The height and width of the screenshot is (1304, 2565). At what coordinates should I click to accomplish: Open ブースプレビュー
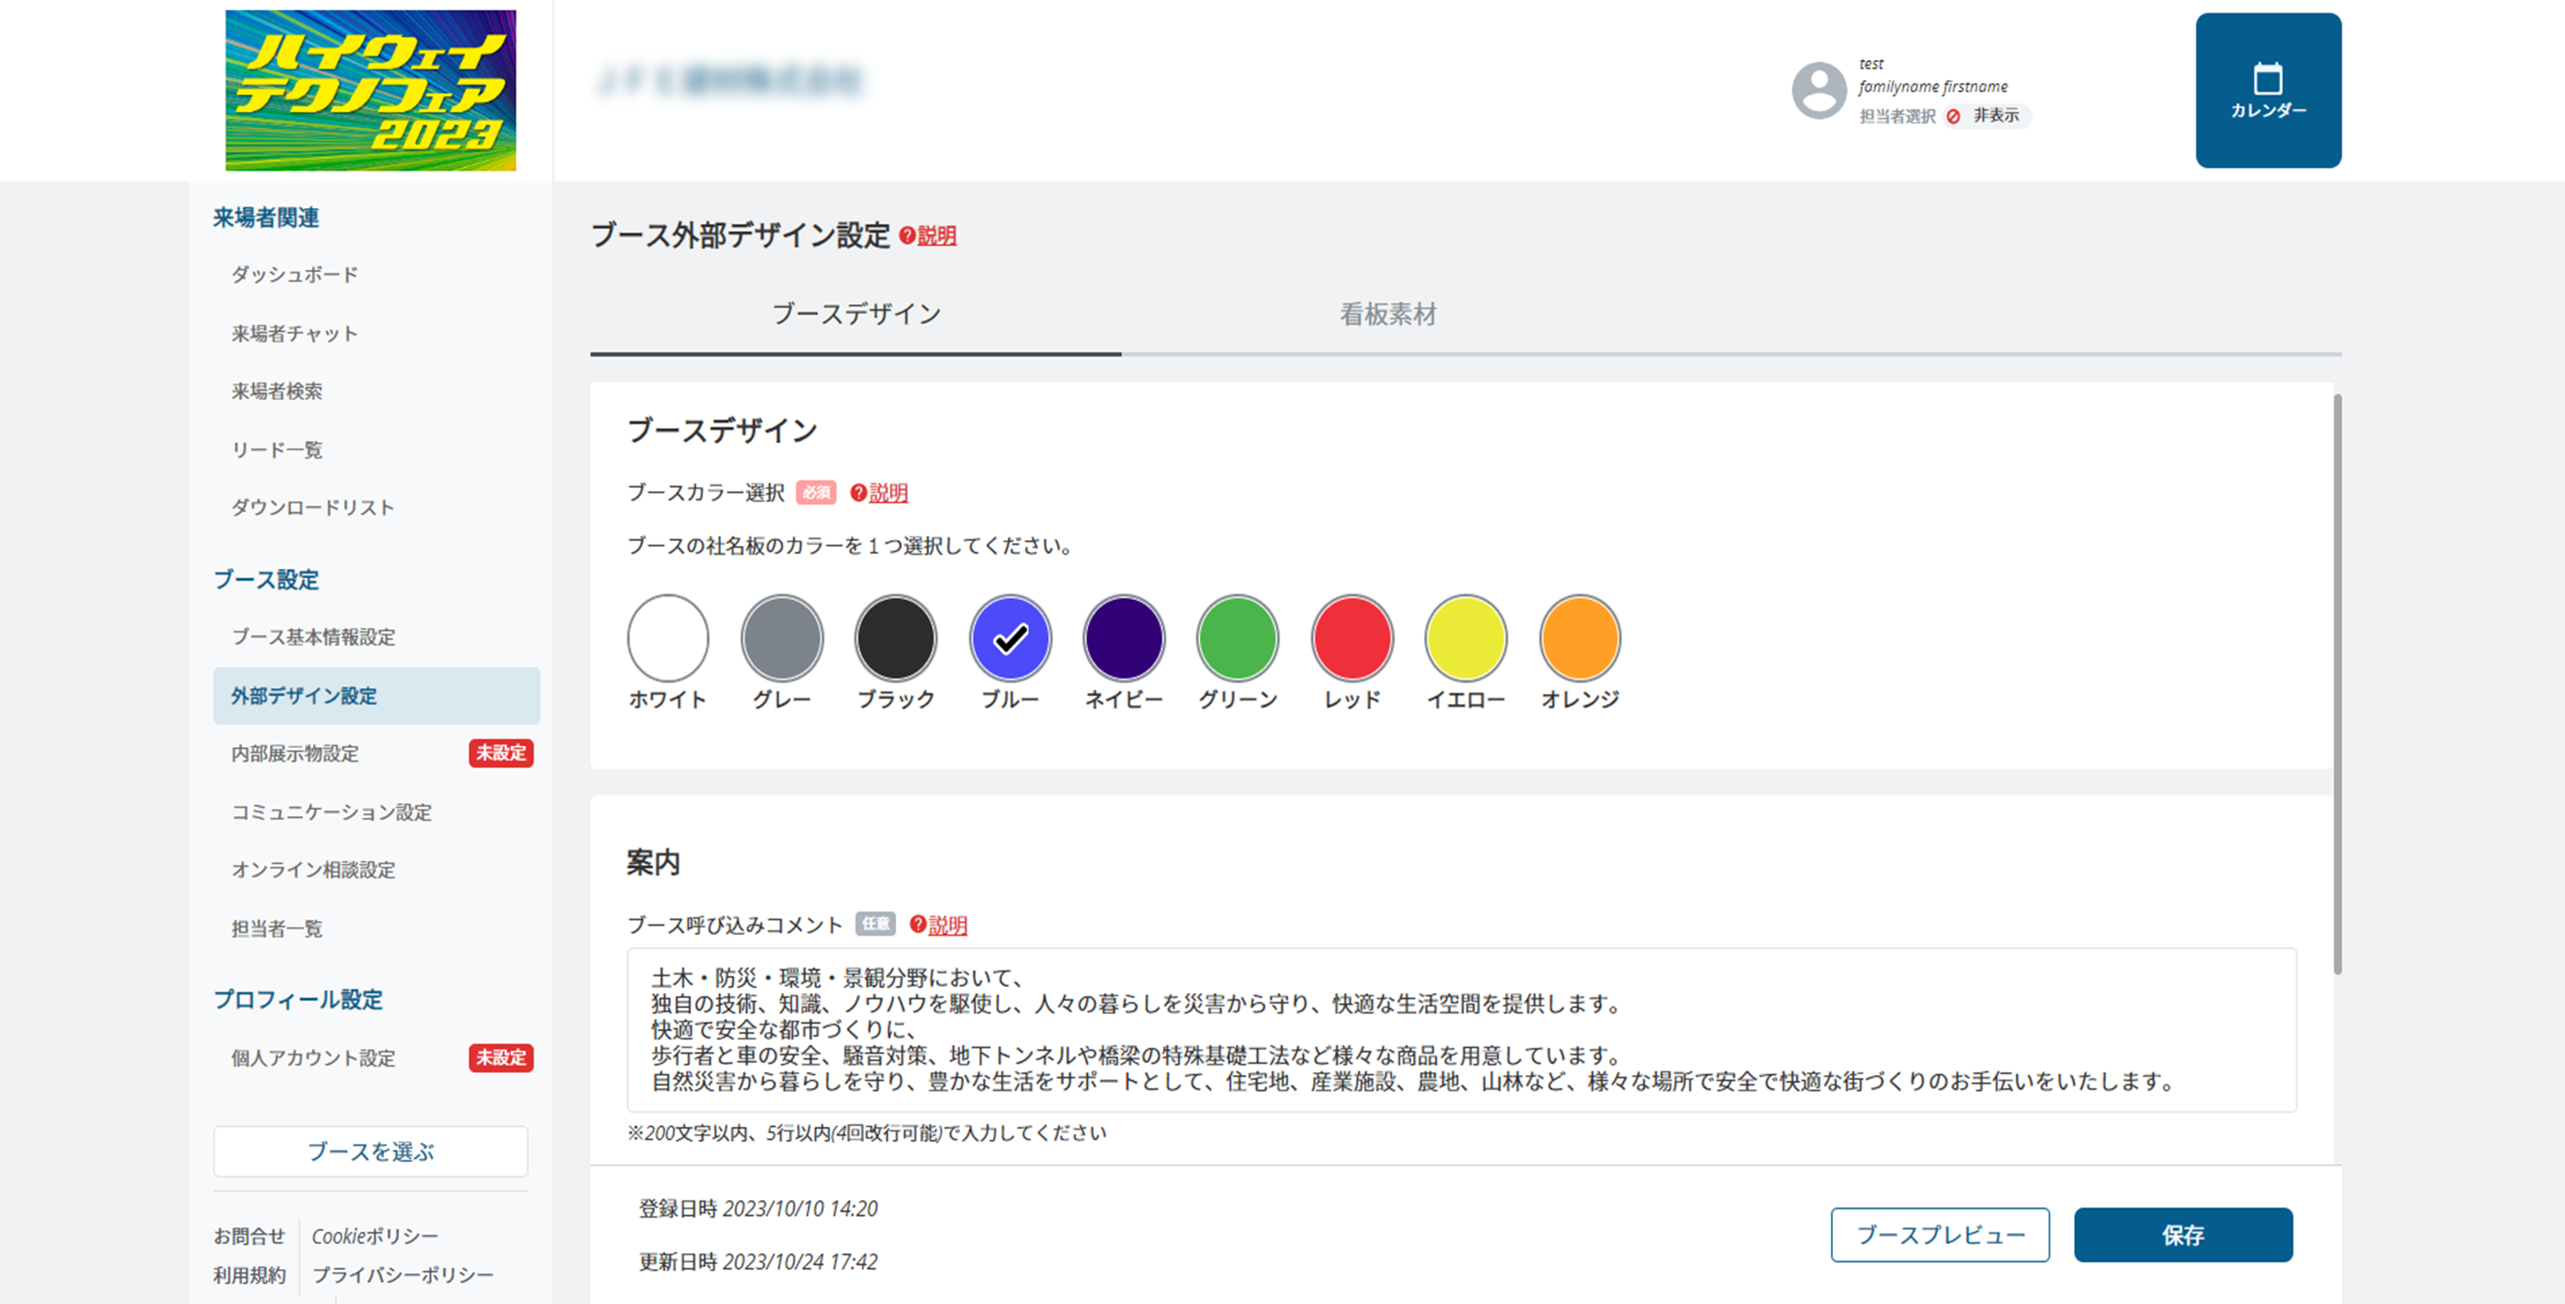coord(1939,1235)
